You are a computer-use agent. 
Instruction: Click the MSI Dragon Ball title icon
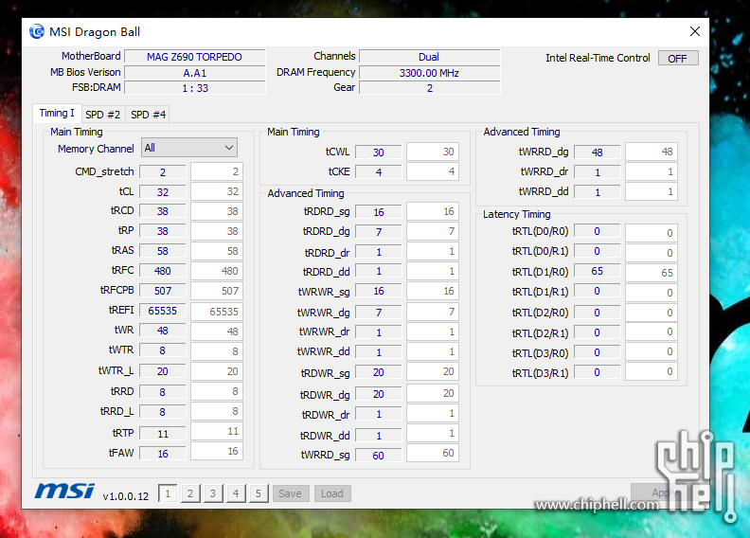tap(37, 31)
